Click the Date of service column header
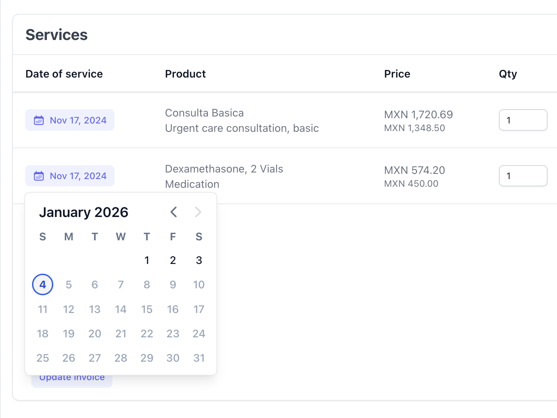The width and height of the screenshot is (557, 418). (64, 74)
